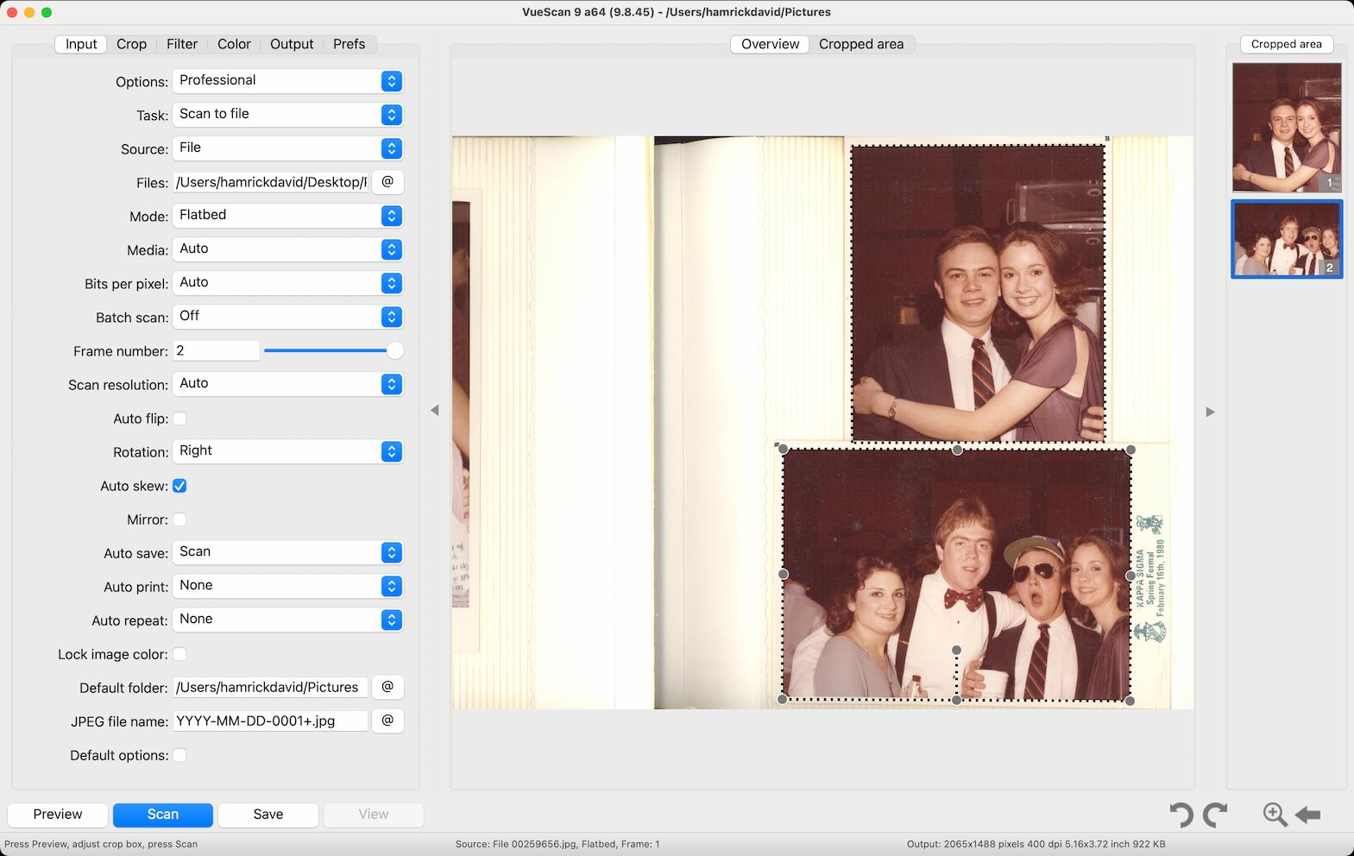Switch to the Input tab
This screenshot has width=1354, height=856.
[x=81, y=44]
